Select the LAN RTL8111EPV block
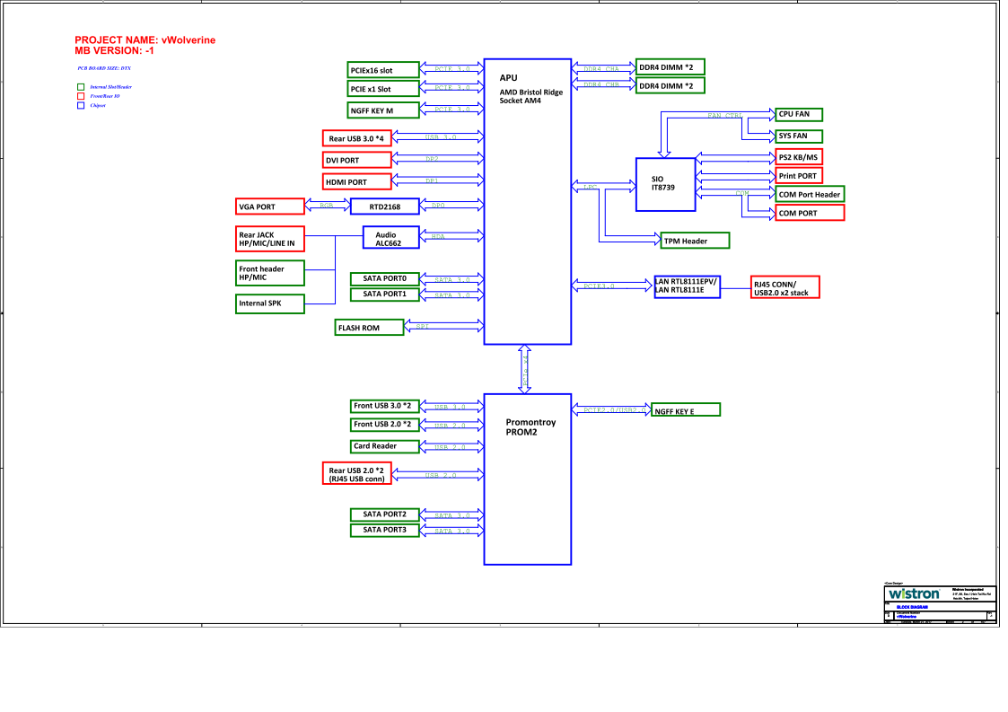Viewport: 1008px width, 712px height. coord(688,286)
